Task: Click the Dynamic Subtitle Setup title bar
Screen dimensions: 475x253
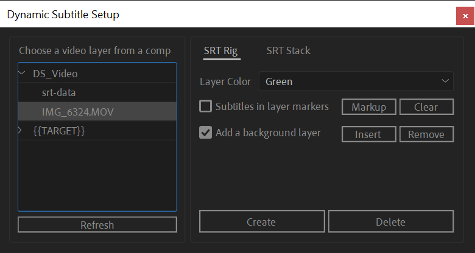Action: click(227, 15)
